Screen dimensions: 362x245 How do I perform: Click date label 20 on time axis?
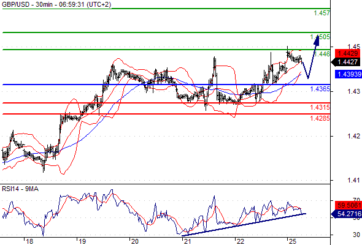pos(134,241)
